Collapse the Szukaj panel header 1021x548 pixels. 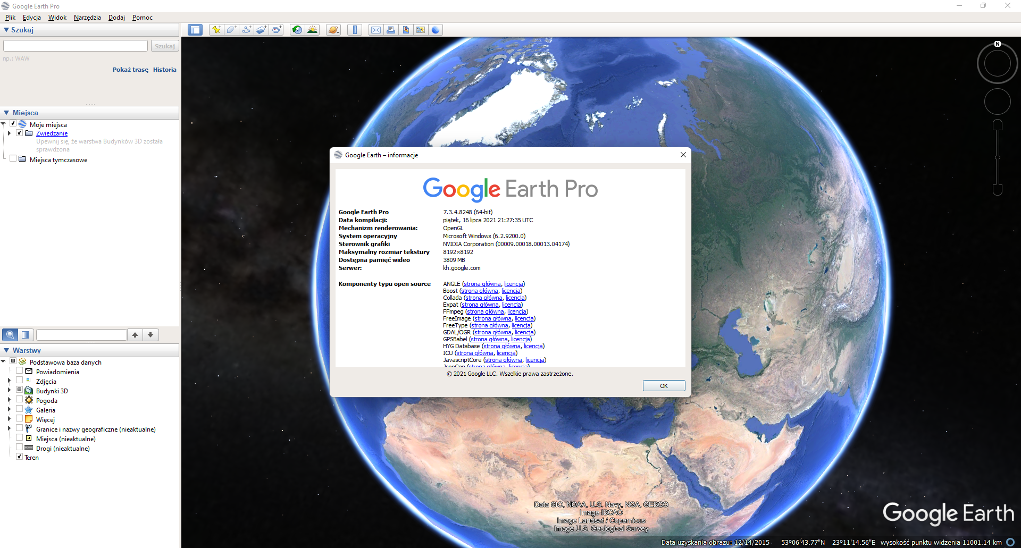point(90,30)
